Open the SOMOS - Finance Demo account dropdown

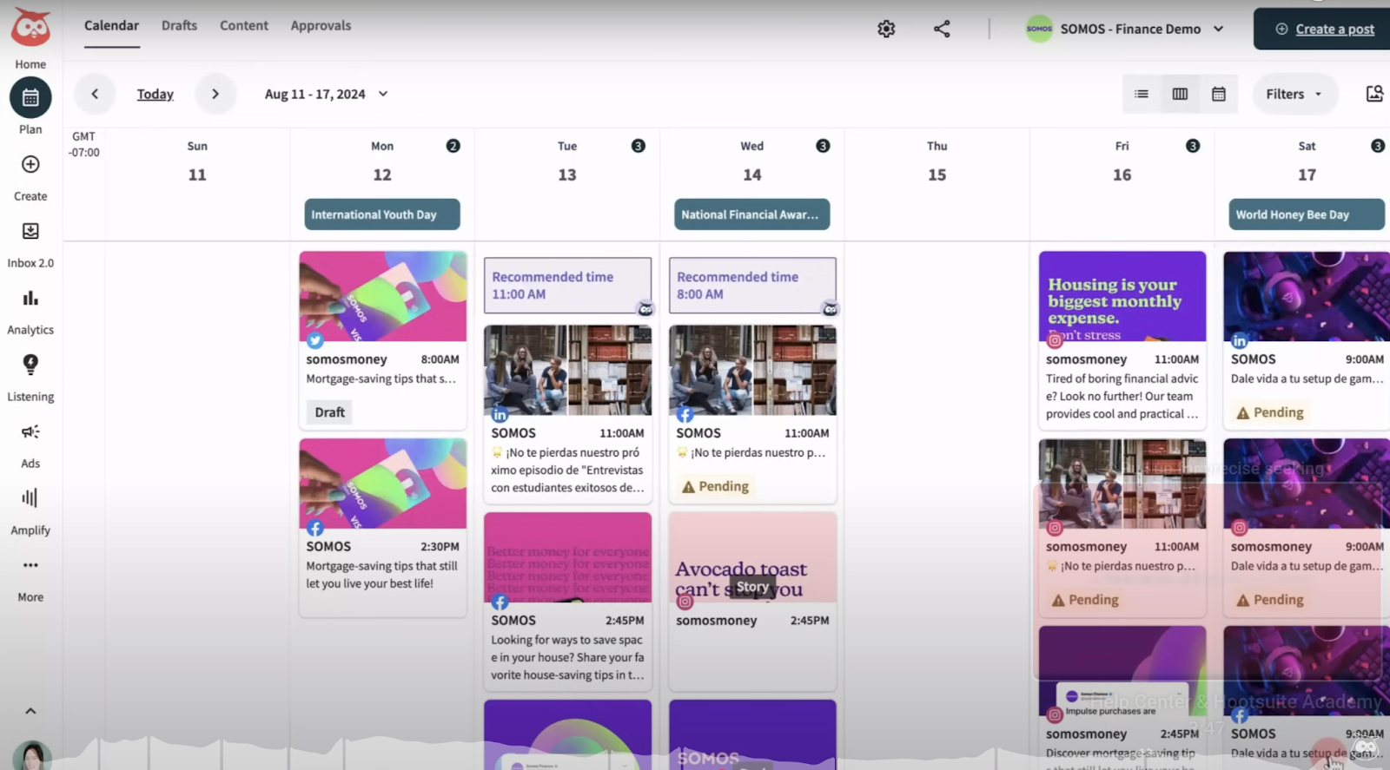(x=1125, y=29)
